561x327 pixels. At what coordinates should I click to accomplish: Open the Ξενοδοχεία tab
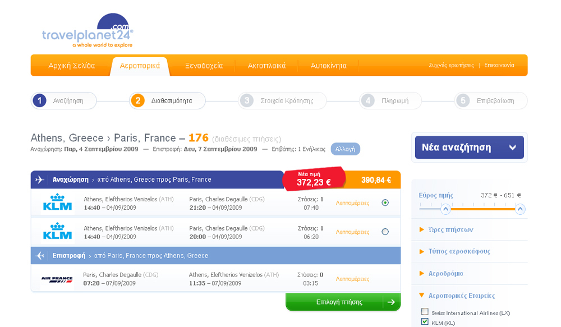click(204, 66)
